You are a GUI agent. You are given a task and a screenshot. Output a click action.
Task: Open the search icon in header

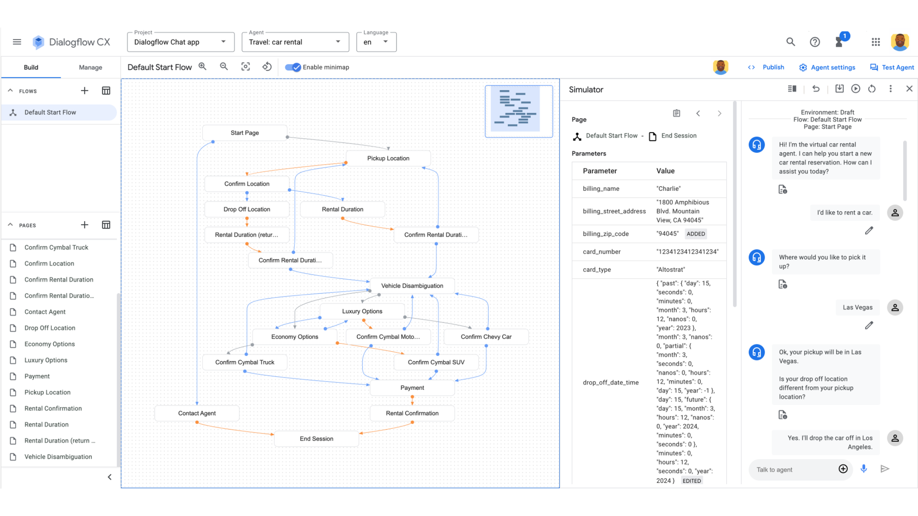tap(790, 42)
